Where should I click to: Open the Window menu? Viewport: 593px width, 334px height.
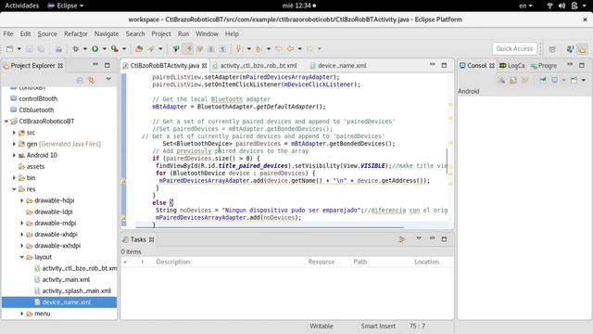click(207, 33)
